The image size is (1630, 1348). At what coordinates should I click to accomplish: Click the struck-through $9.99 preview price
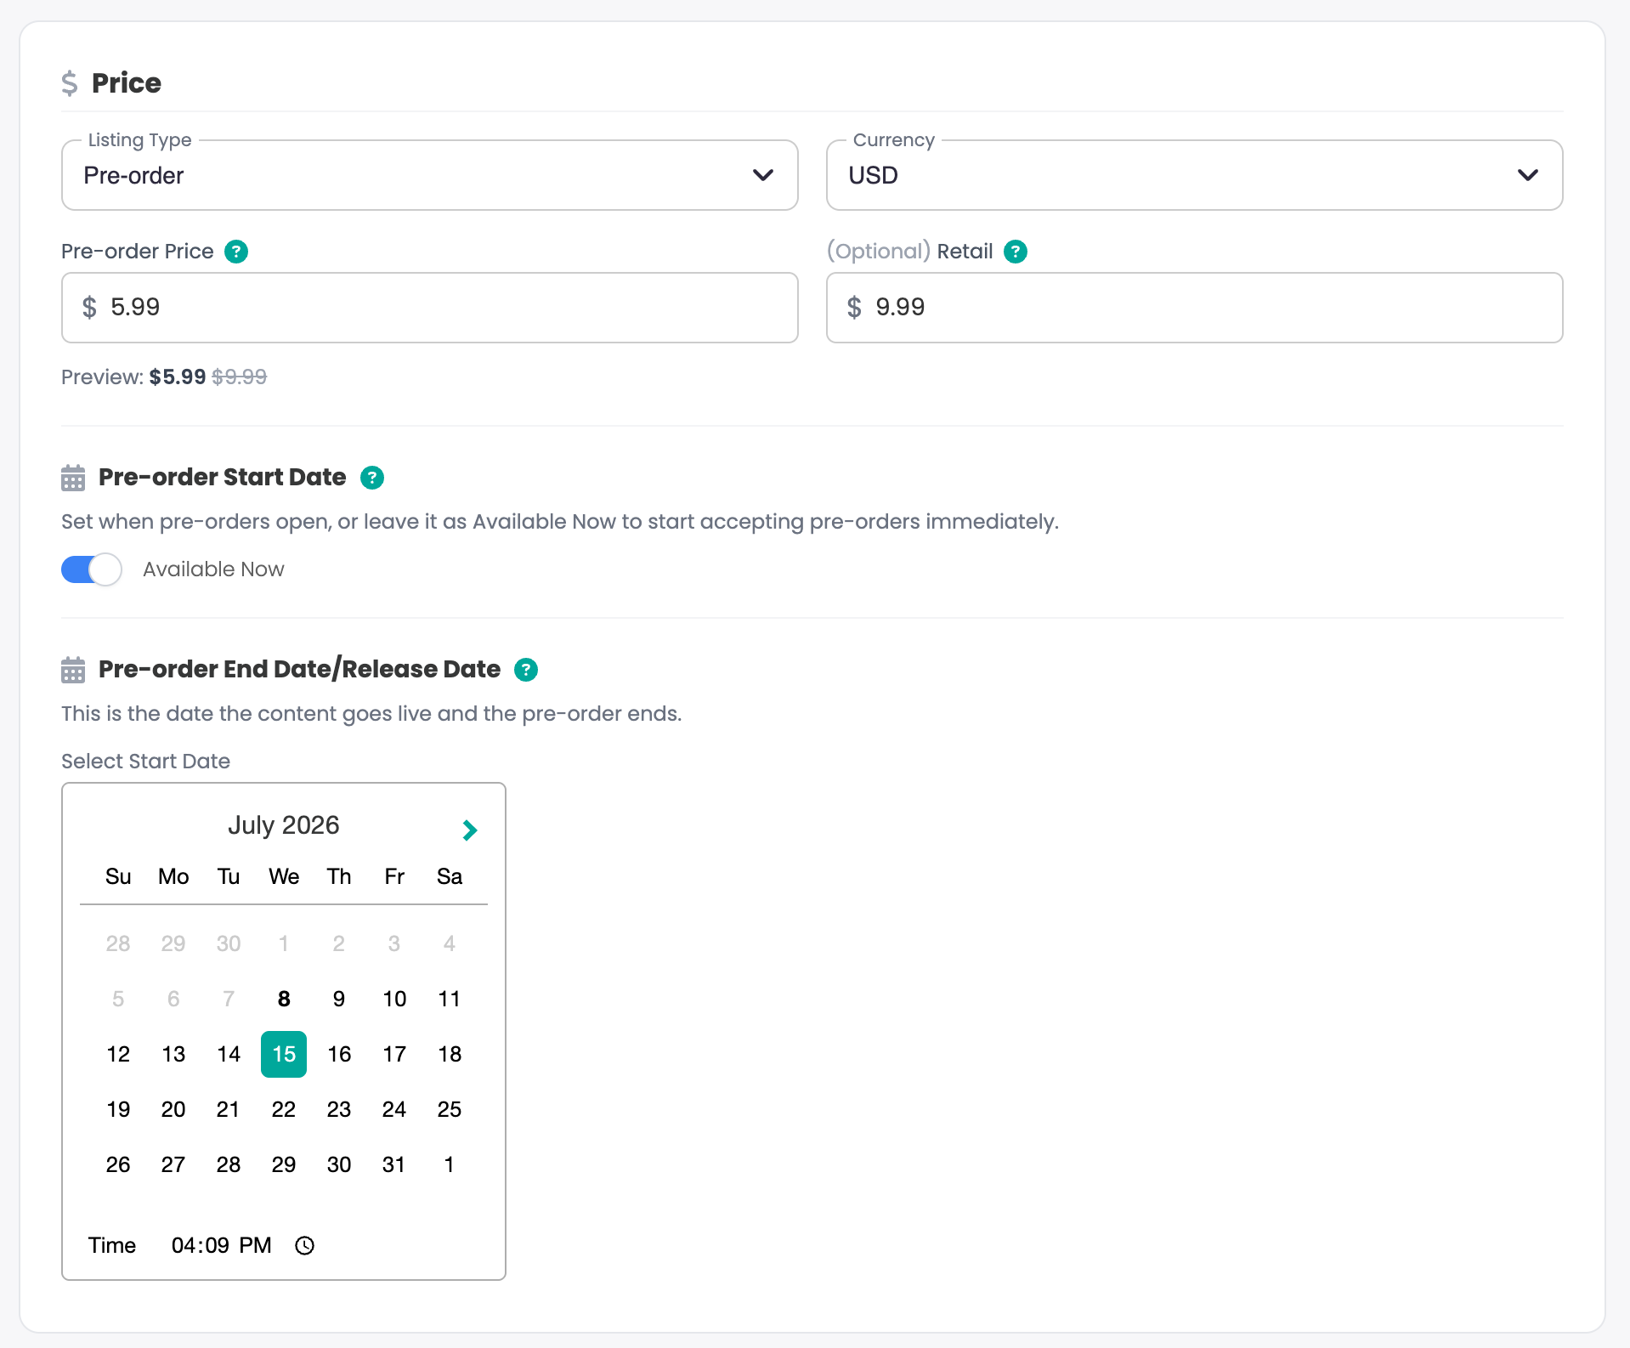pyautogui.click(x=240, y=377)
